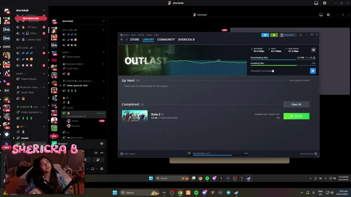Switch to the Steam LIBRARY tab
This screenshot has width=351, height=197.
click(148, 39)
